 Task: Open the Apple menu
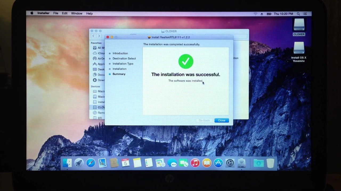(x=32, y=13)
